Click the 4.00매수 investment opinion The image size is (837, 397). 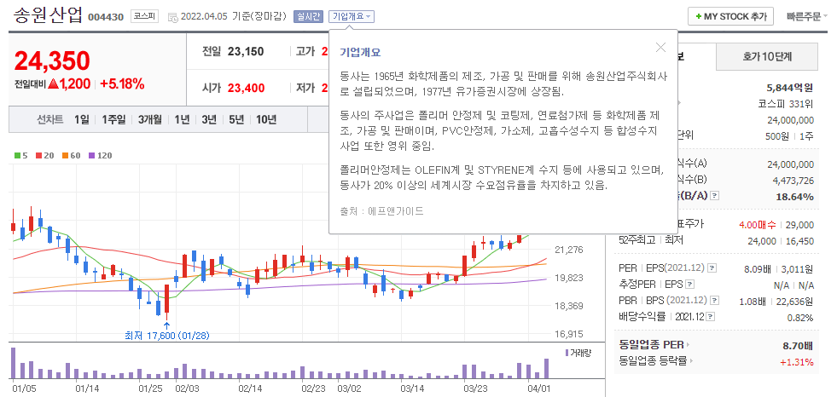(758, 225)
